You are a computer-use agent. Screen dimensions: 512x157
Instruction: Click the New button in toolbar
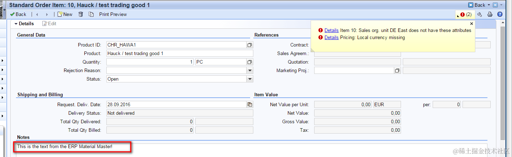coord(65,15)
